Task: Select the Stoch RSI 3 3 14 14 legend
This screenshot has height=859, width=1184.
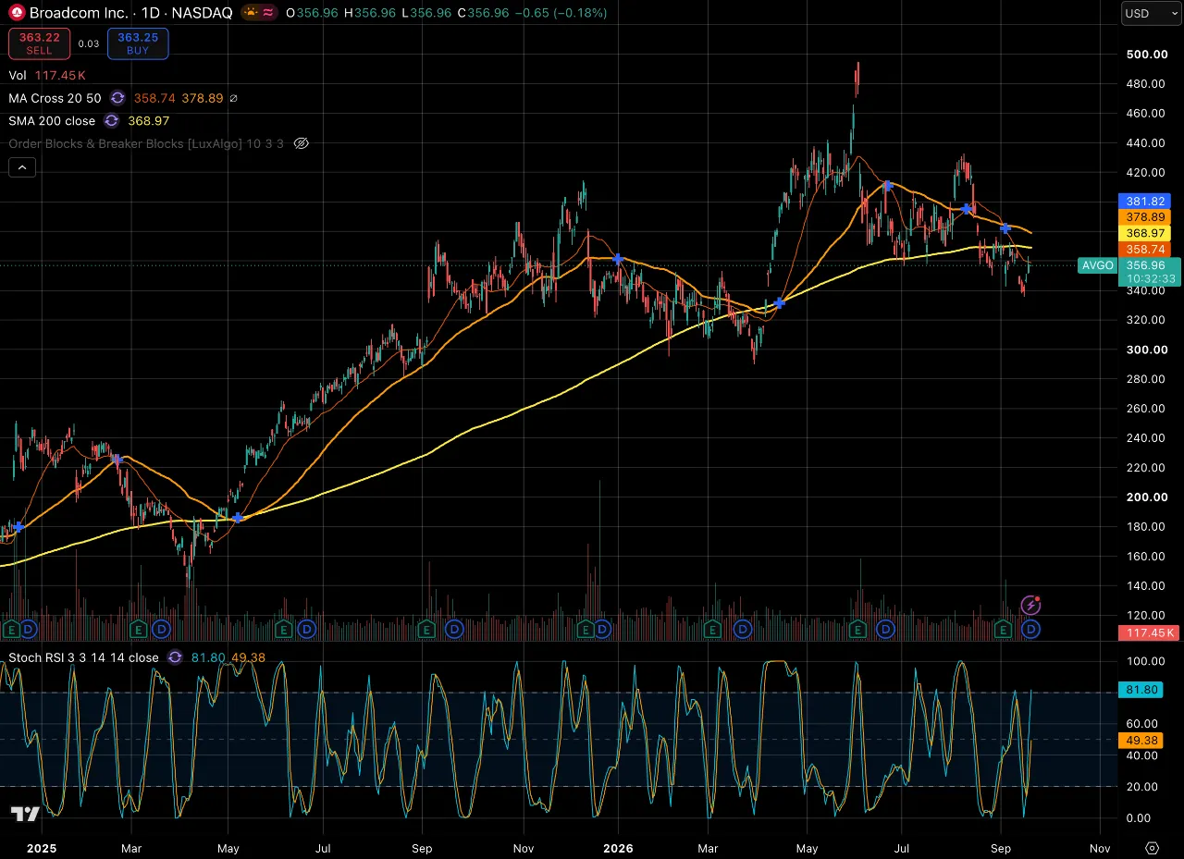Action: 84,657
